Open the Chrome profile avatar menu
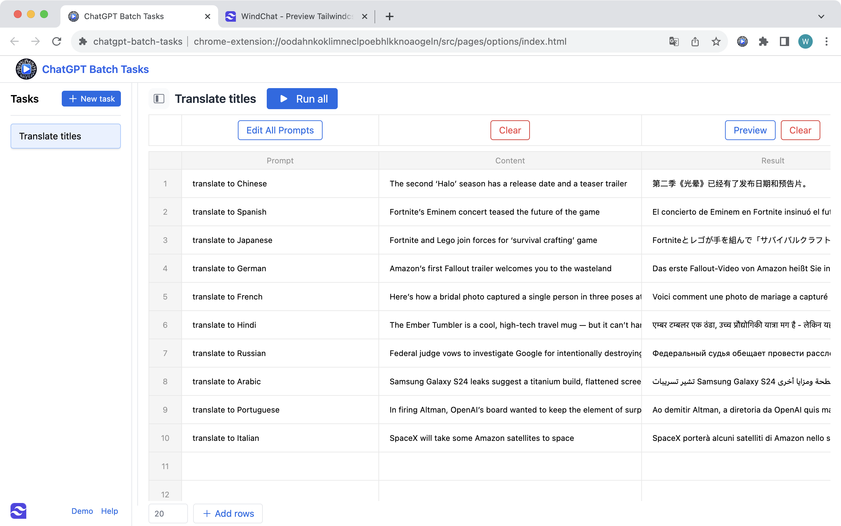Image resolution: width=841 pixels, height=526 pixels. point(805,41)
